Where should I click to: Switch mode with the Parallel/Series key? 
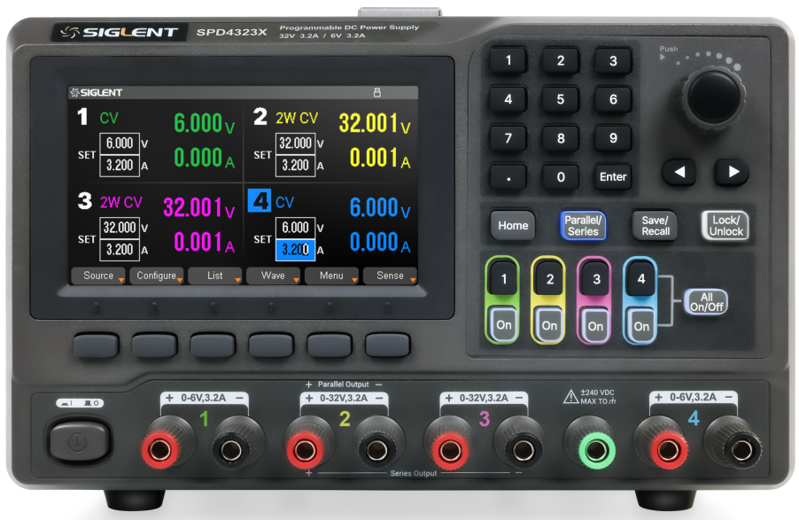point(583,225)
